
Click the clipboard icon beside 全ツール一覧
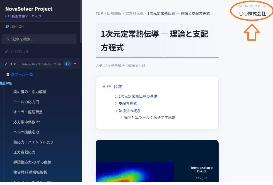pyautogui.click(x=8, y=74)
